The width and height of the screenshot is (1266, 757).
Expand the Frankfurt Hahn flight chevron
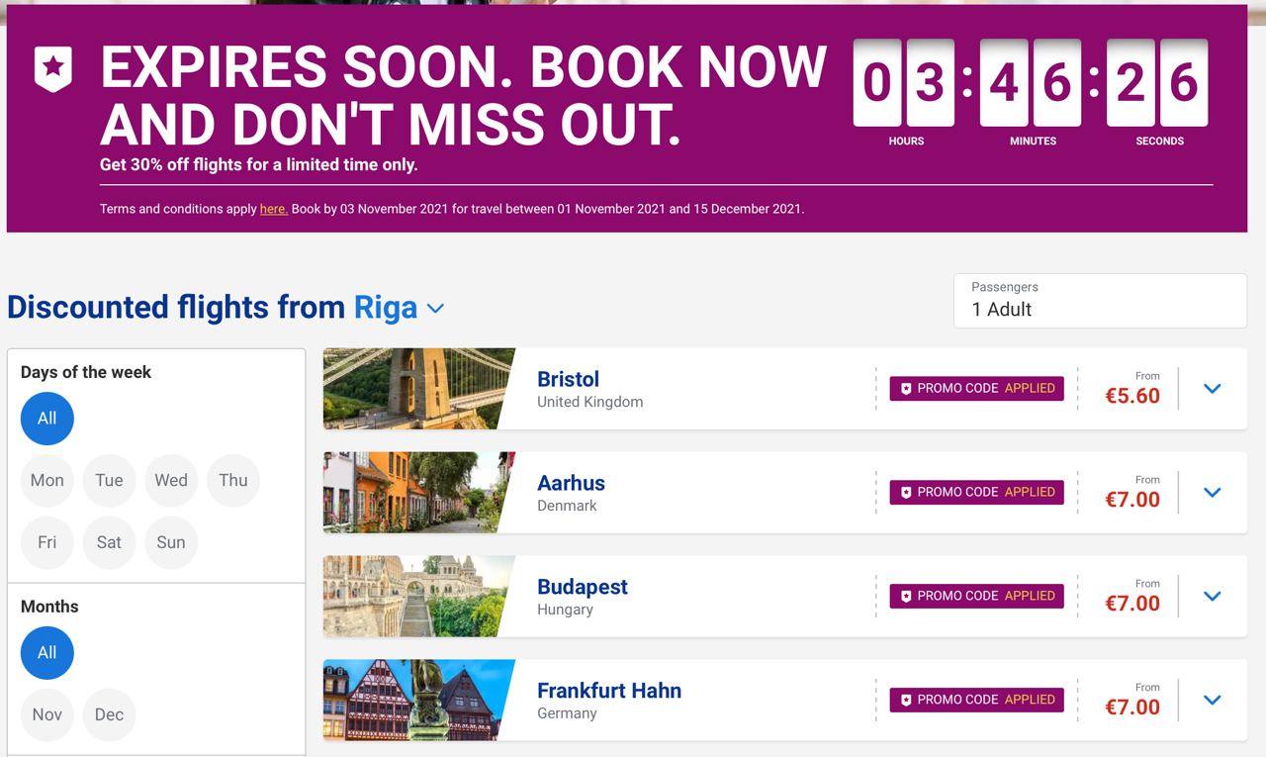[x=1213, y=701]
